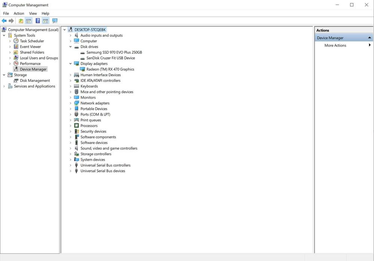The height and width of the screenshot is (261, 374).
Task: Click the Security devices key icon
Action: click(x=76, y=131)
